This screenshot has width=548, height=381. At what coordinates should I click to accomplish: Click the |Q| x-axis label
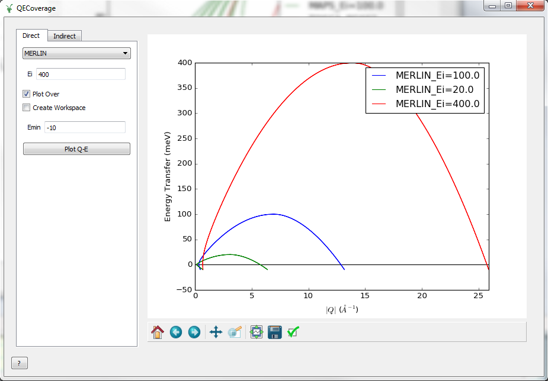pos(342,309)
